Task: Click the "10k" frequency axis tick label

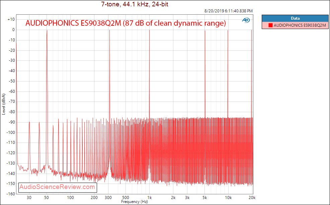Action: pos(228,198)
